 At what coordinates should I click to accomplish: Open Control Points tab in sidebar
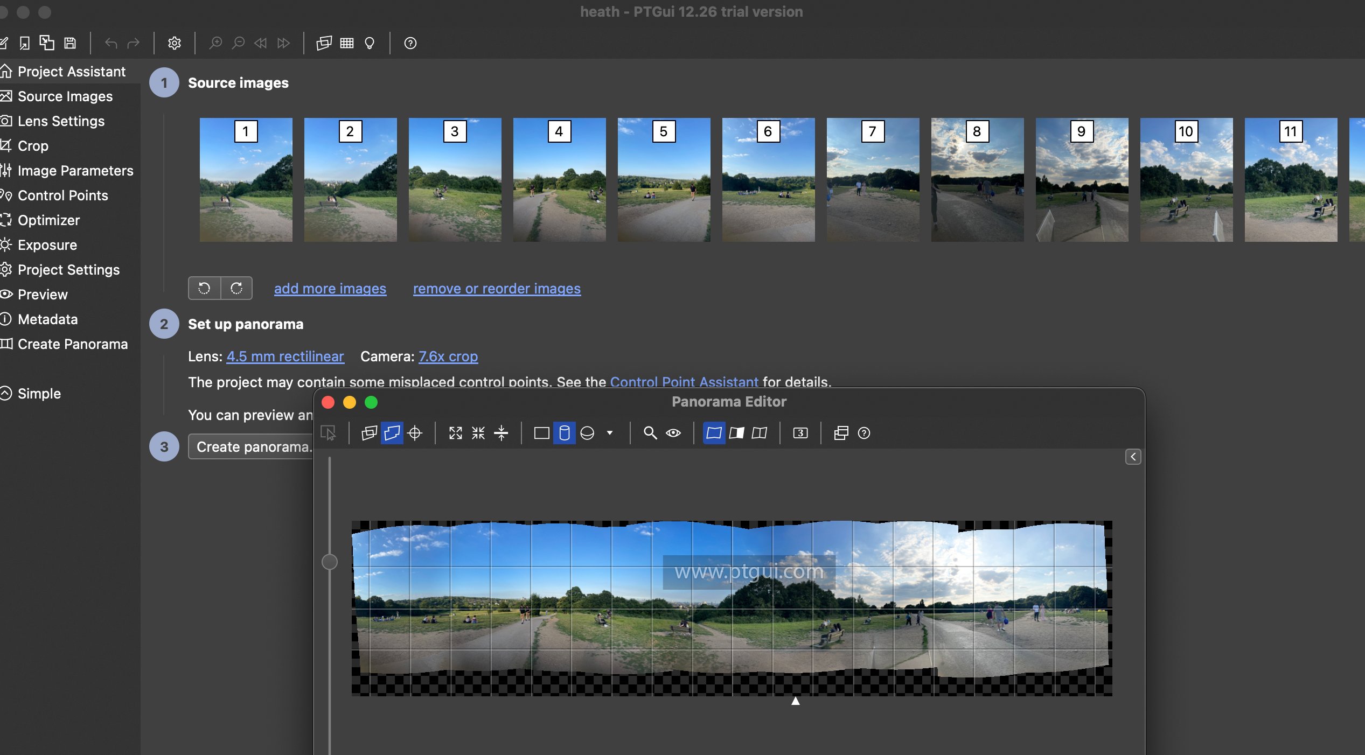(x=62, y=195)
